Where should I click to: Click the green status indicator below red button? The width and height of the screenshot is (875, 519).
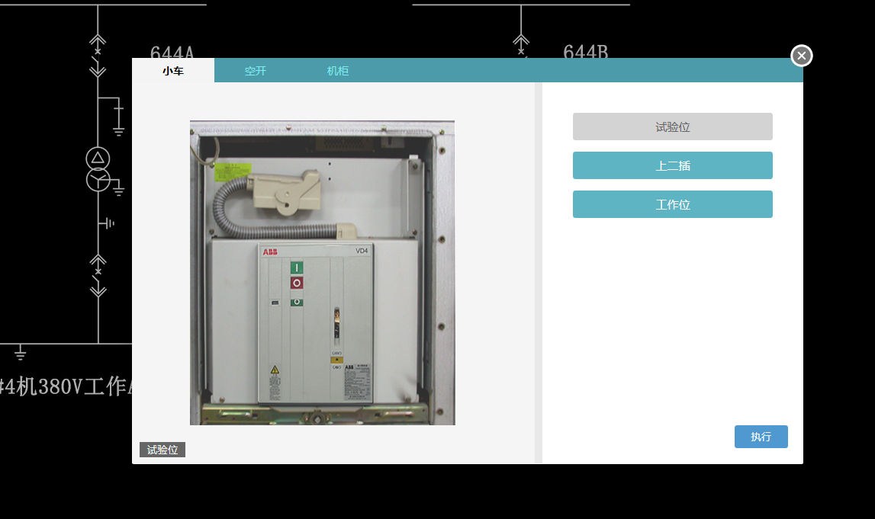[x=297, y=303]
